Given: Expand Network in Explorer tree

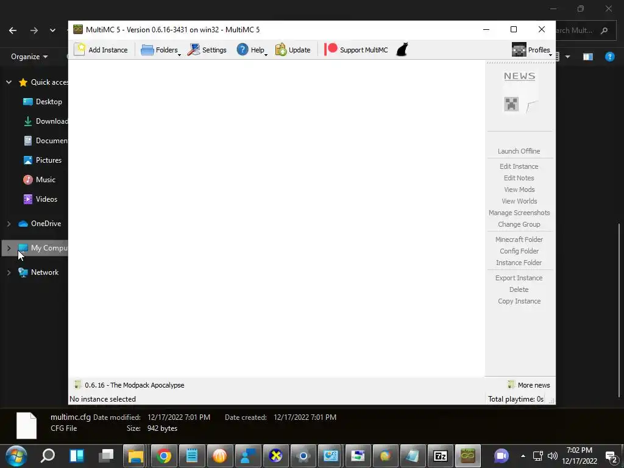Looking at the screenshot, I should (9, 272).
